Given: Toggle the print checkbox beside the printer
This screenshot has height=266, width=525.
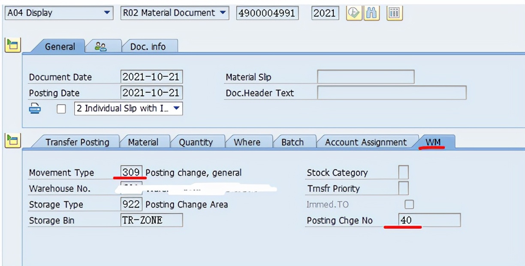Looking at the screenshot, I should [61, 109].
